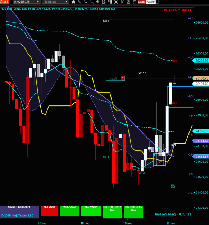Open the MNQ DEC25 instrument selector
Viewport: 209px width, 225px height.
click(x=24, y=2)
